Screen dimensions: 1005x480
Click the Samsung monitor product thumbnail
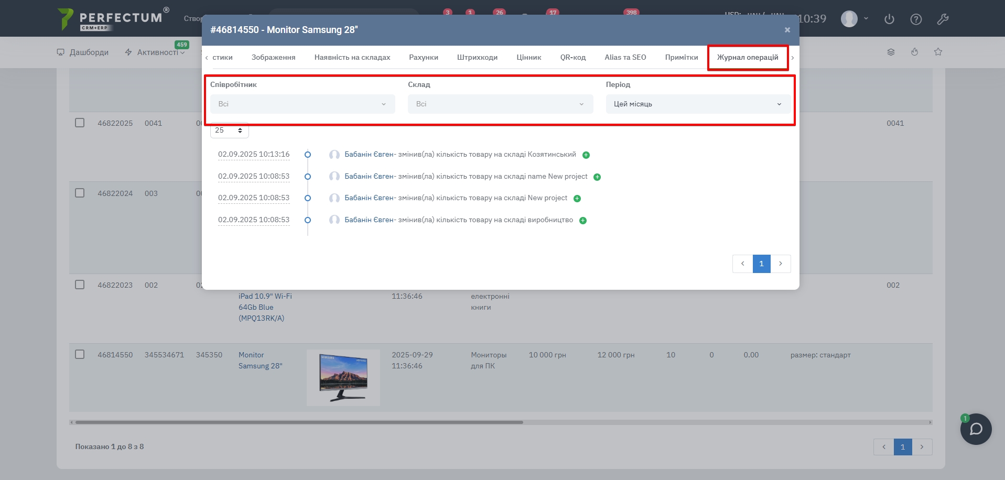point(343,377)
